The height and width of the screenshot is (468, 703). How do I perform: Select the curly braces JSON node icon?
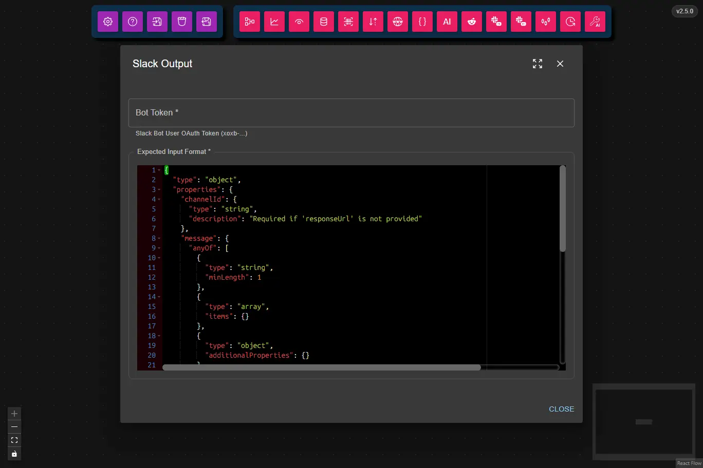pos(422,22)
